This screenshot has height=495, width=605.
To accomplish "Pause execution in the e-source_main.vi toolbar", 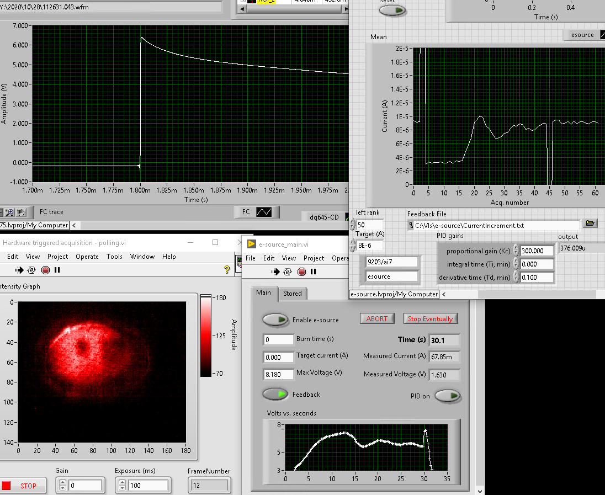I will coord(314,272).
